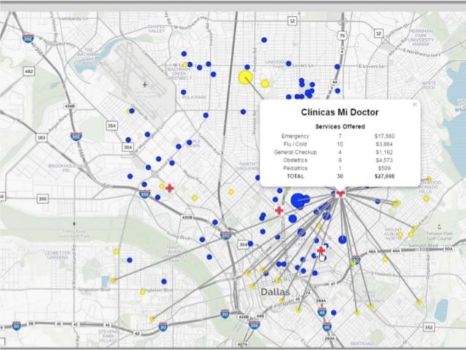
Task: Select the $27,698 total amount
Action: tap(384, 176)
